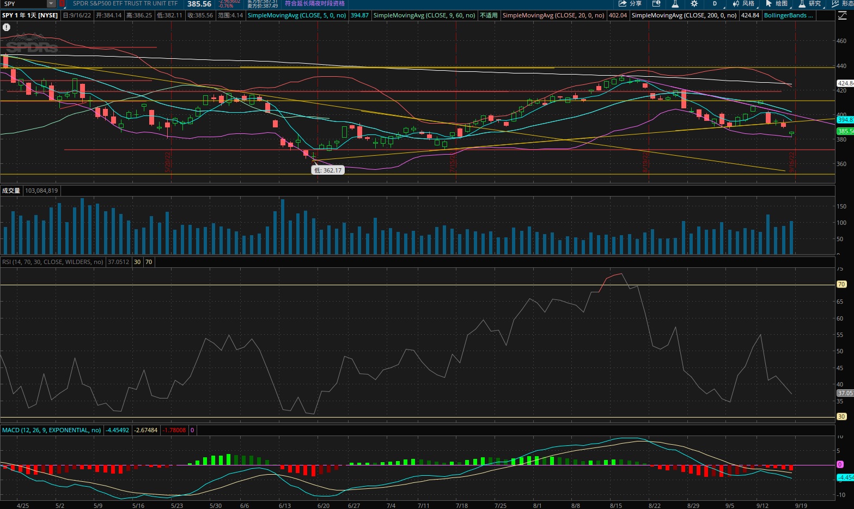Click the 37.05 RSI value tag on axis
This screenshot has width=854, height=509.
coord(845,393)
